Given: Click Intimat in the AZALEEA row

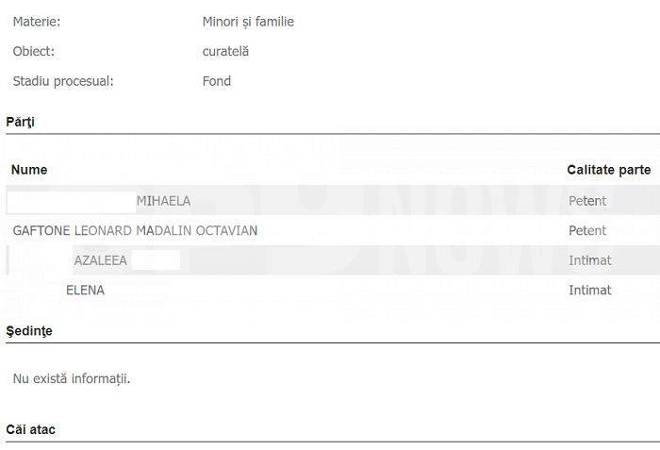Looking at the screenshot, I should pos(590,260).
